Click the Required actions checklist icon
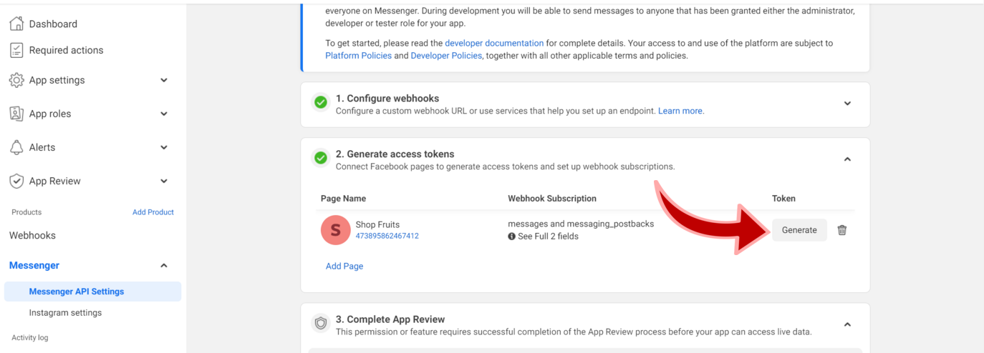The width and height of the screenshot is (984, 353). [x=16, y=50]
